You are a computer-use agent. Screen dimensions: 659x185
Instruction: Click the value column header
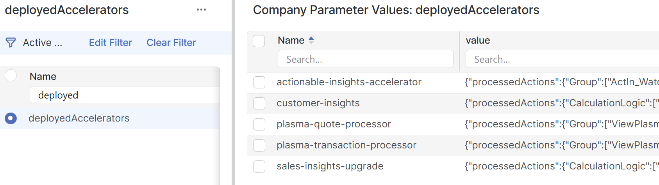click(478, 41)
